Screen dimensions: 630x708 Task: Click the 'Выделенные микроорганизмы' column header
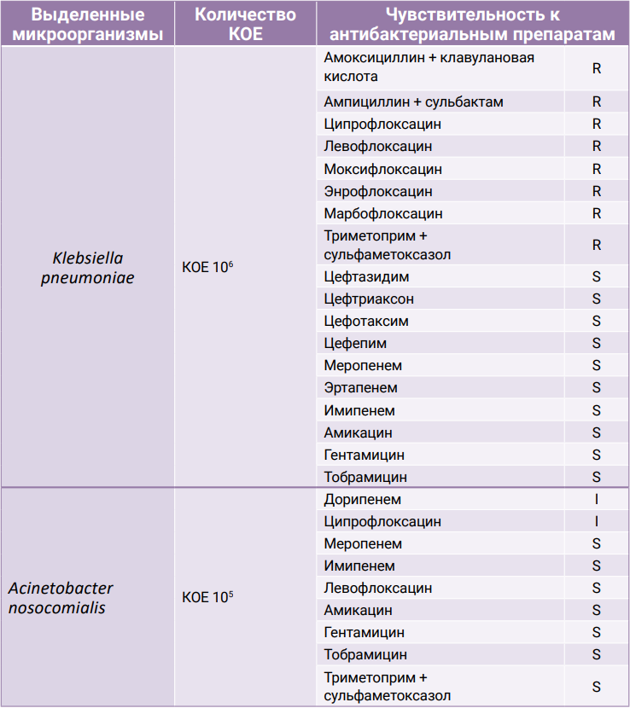pos(87,25)
